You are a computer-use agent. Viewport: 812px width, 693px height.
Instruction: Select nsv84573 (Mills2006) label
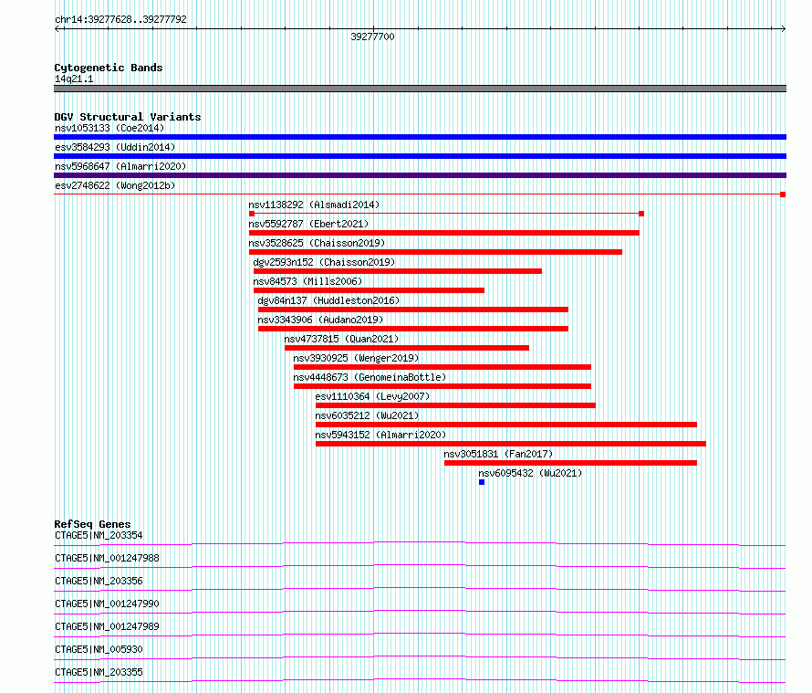coord(307,281)
